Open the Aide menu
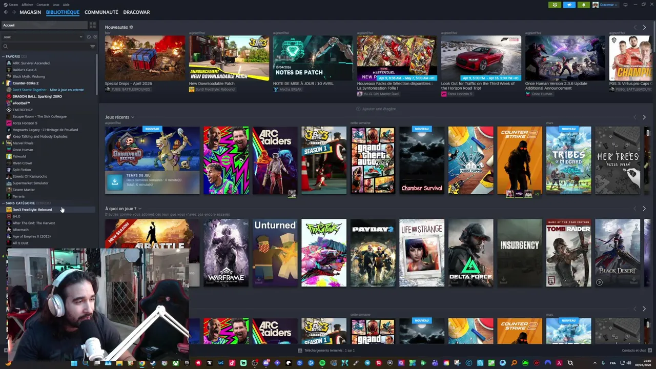 [66, 5]
